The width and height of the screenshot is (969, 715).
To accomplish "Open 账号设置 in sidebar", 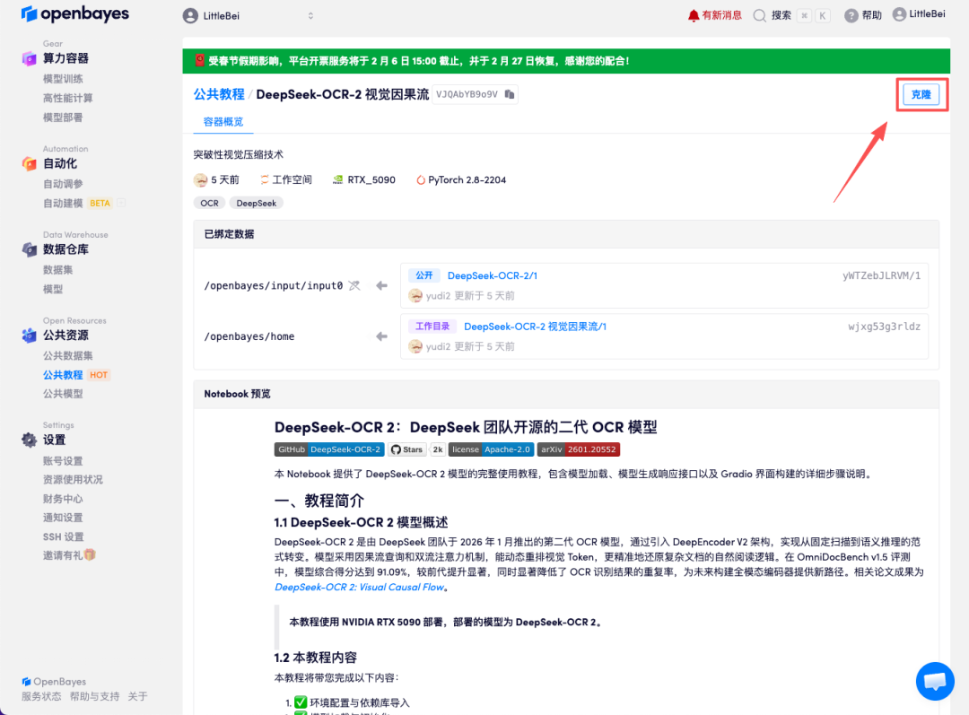I will [x=63, y=460].
